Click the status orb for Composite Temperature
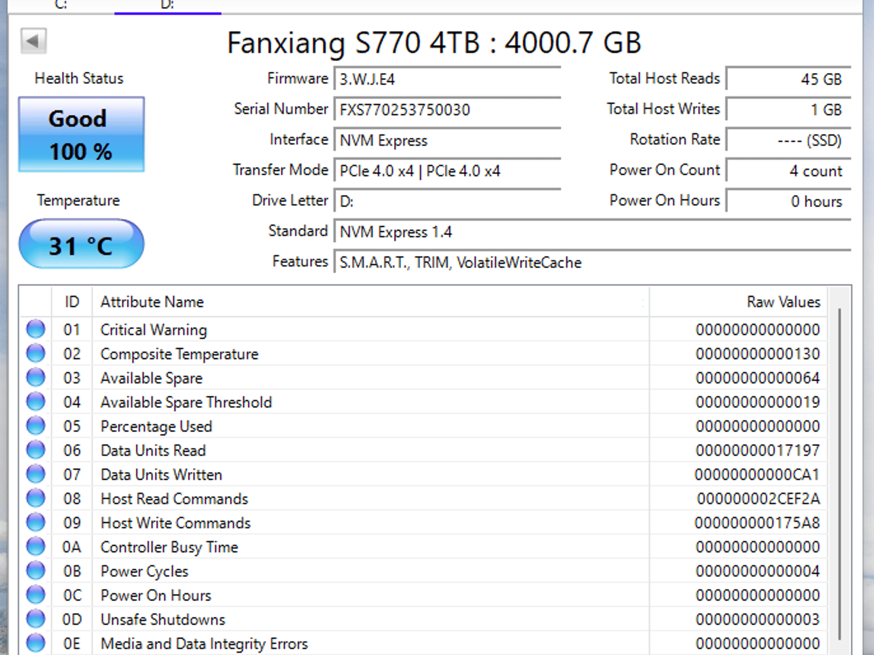This screenshot has height=655, width=874. (x=35, y=354)
